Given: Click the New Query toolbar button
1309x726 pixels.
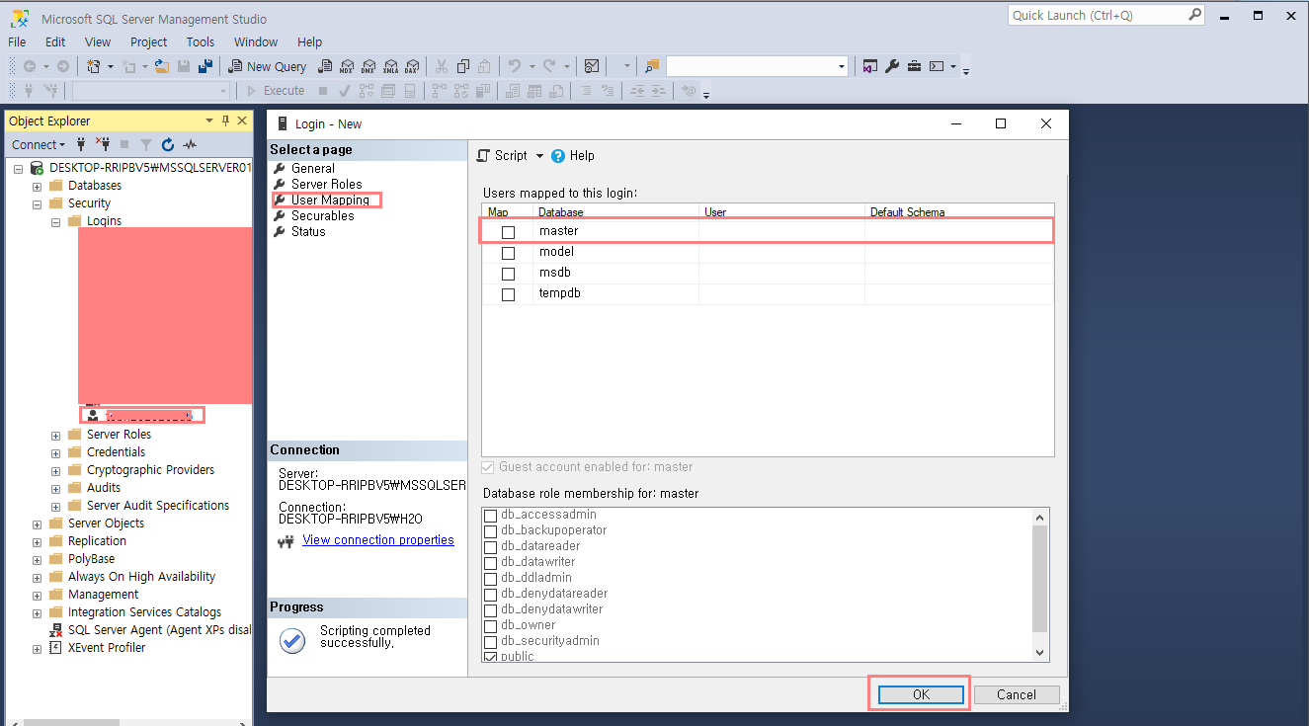Looking at the screenshot, I should pyautogui.click(x=268, y=66).
